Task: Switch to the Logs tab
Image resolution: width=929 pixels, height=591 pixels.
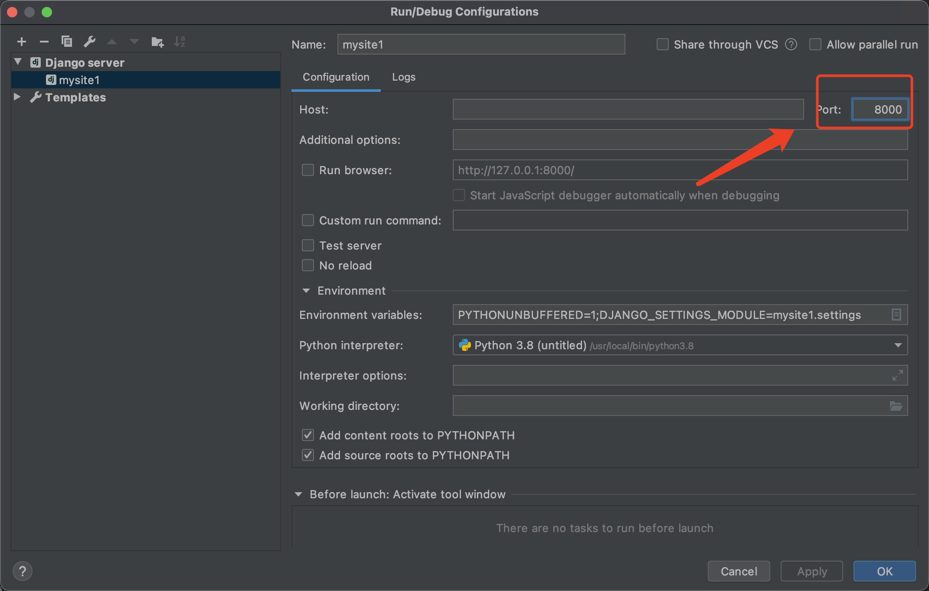Action: 404,77
